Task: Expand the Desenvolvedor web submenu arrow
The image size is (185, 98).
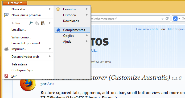Action: [x=50, y=56]
